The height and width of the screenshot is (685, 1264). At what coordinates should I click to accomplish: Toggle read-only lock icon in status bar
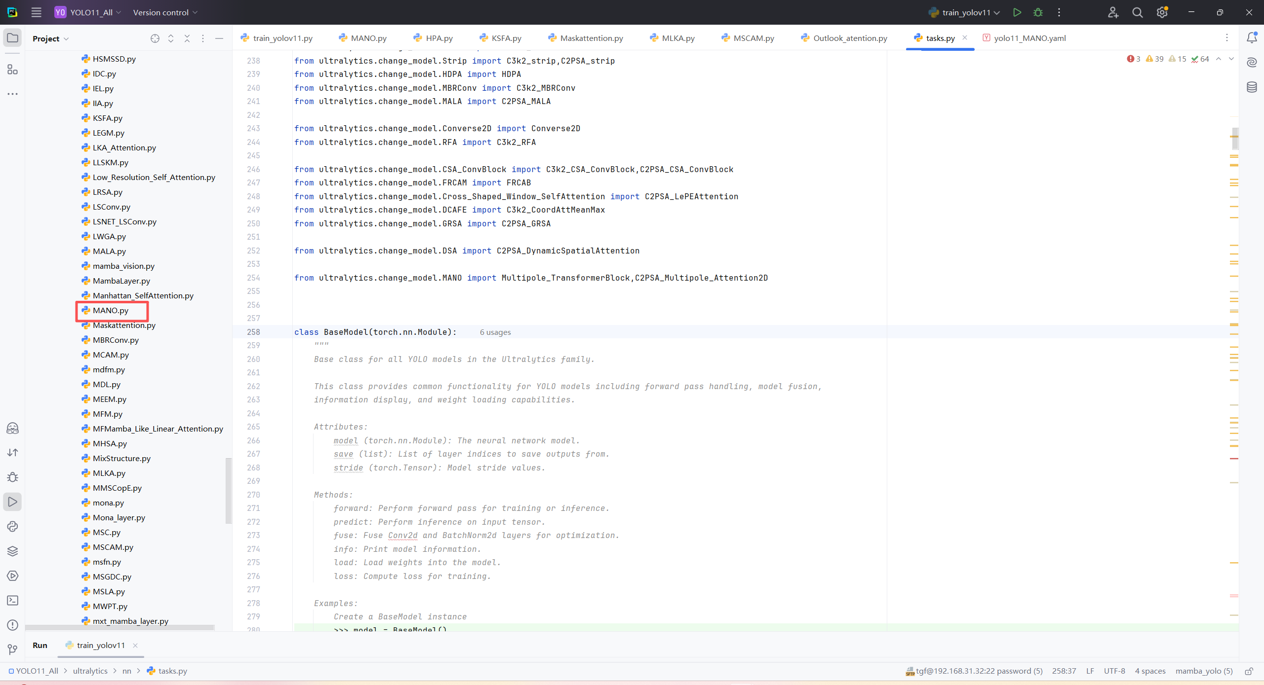(1249, 671)
